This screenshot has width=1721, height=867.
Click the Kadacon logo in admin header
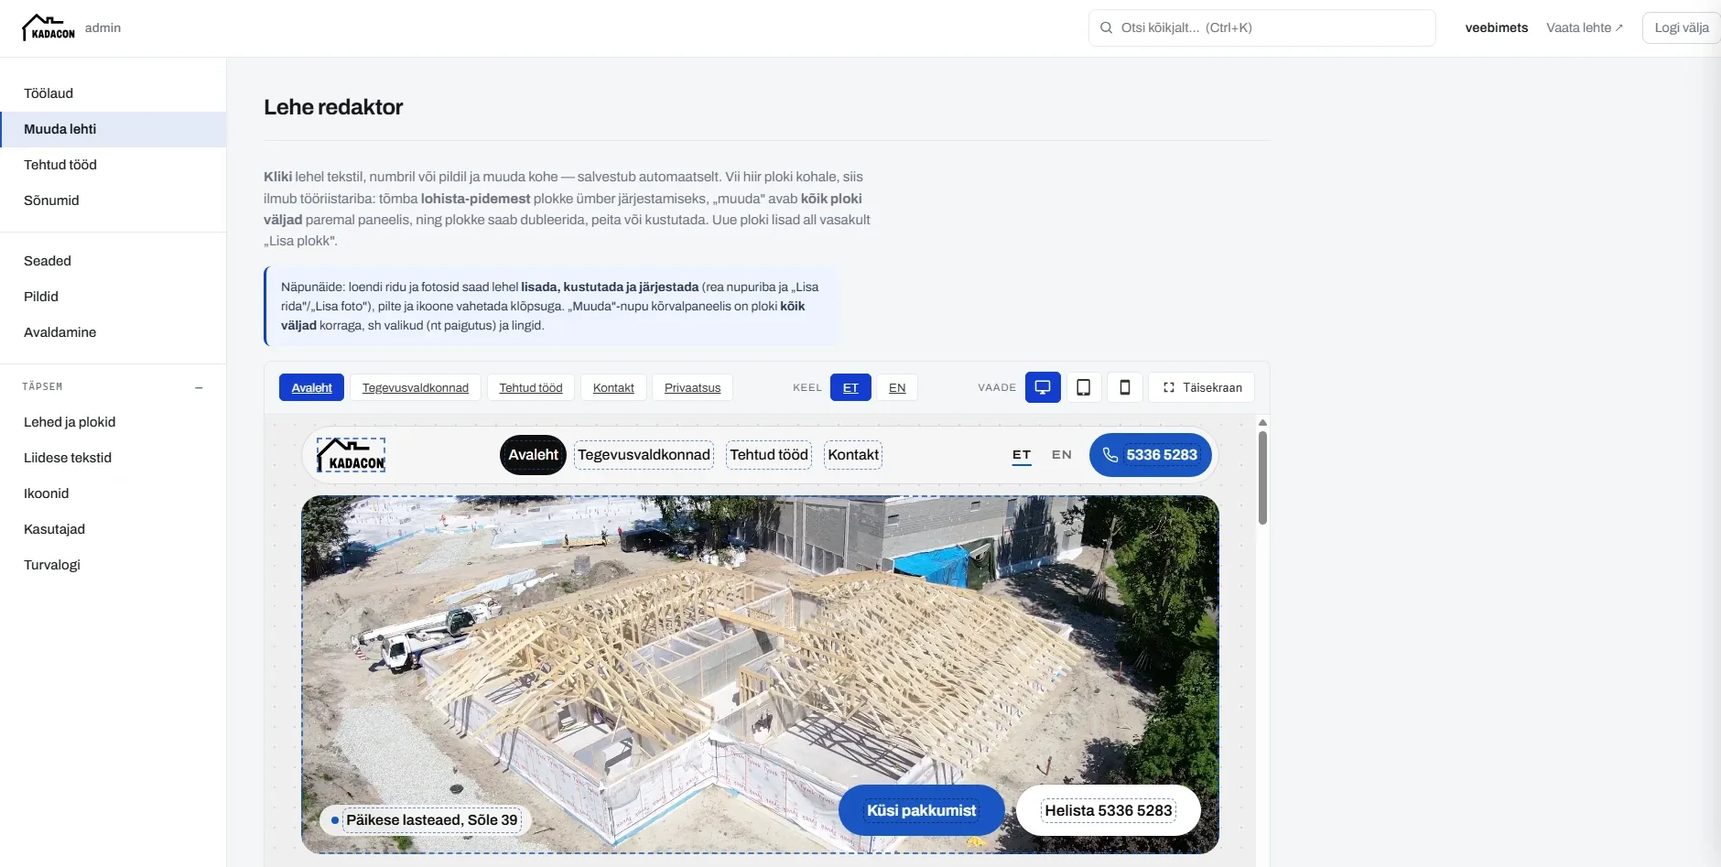[x=49, y=27]
